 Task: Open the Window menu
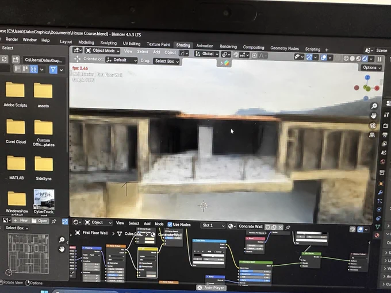click(x=30, y=40)
